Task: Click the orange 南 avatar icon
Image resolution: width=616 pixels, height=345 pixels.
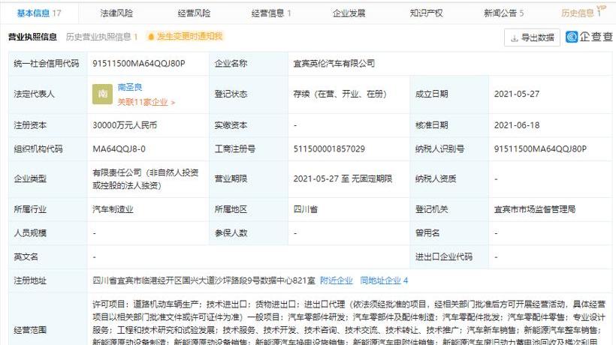Action: coord(103,94)
